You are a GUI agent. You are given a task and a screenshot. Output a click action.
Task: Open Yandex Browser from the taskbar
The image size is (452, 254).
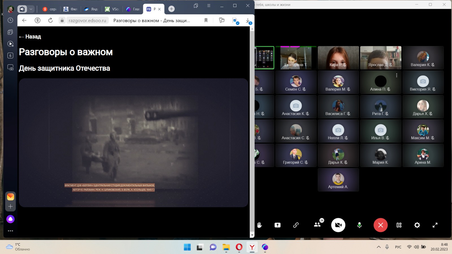pos(252,247)
